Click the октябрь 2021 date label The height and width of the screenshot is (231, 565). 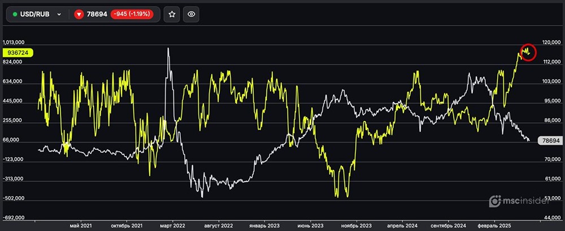pyautogui.click(x=127, y=226)
